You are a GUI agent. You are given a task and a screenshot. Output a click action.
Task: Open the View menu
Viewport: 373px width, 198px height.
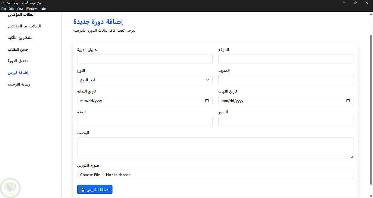(20, 9)
